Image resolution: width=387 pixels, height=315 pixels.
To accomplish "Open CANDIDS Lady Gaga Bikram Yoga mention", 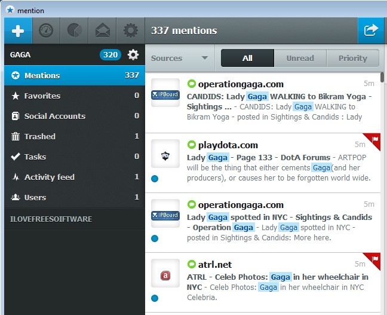I will [x=263, y=103].
